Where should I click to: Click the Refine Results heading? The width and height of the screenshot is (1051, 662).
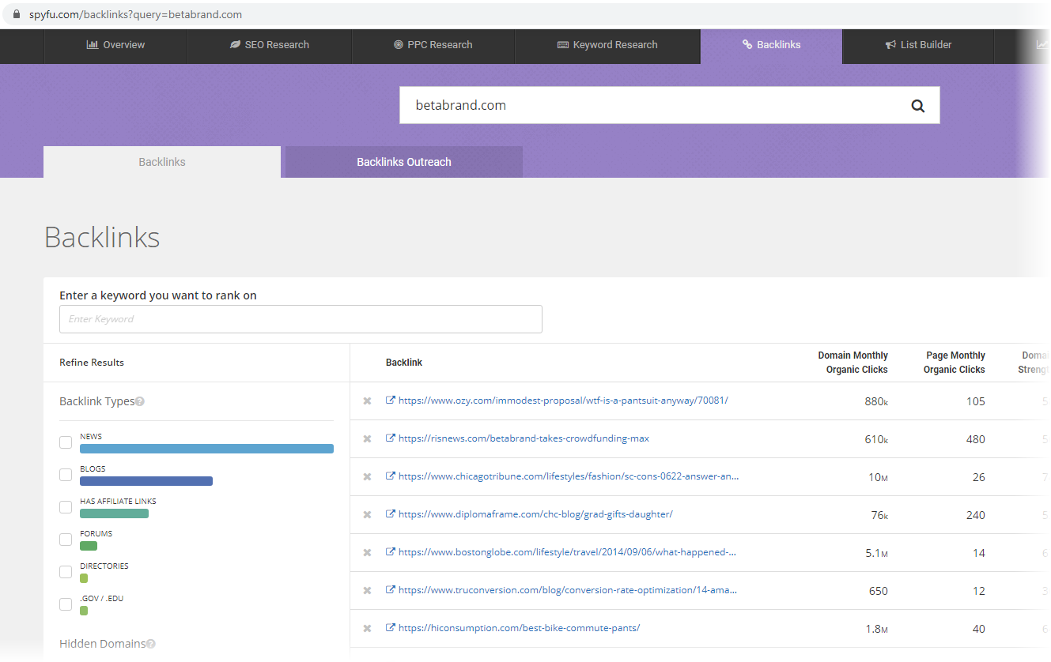pos(92,363)
